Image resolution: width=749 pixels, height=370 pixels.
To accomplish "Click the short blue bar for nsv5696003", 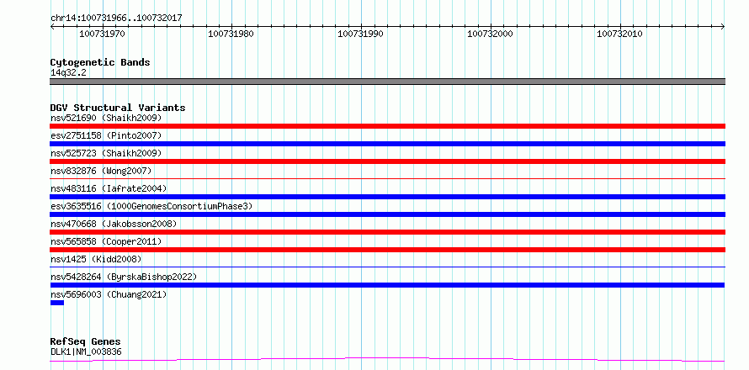I will (57, 303).
